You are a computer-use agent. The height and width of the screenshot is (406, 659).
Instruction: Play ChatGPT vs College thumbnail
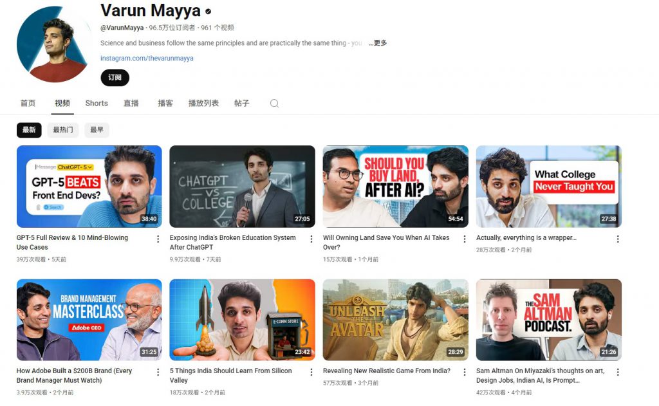pos(242,187)
